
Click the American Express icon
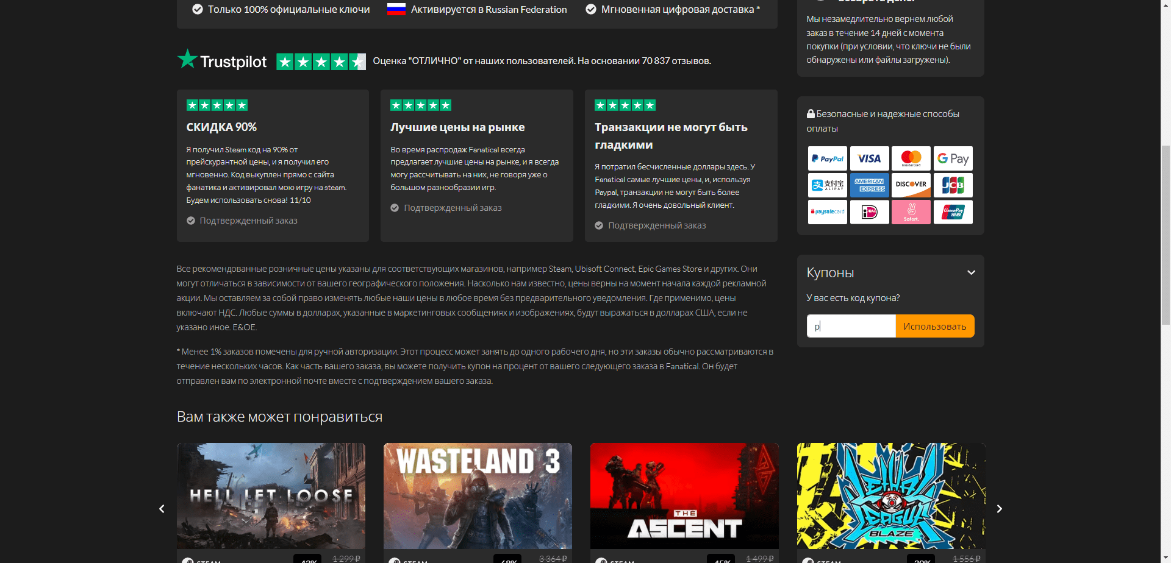[869, 185]
